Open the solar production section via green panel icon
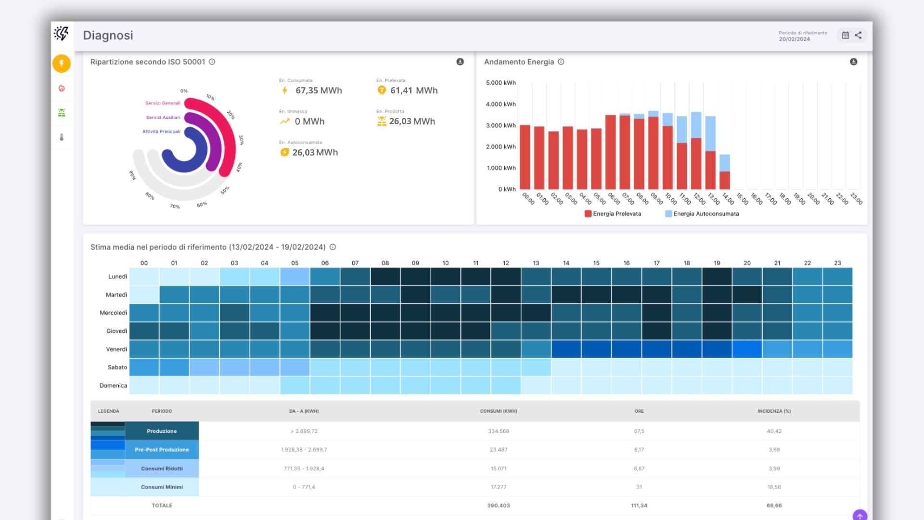 (x=62, y=113)
